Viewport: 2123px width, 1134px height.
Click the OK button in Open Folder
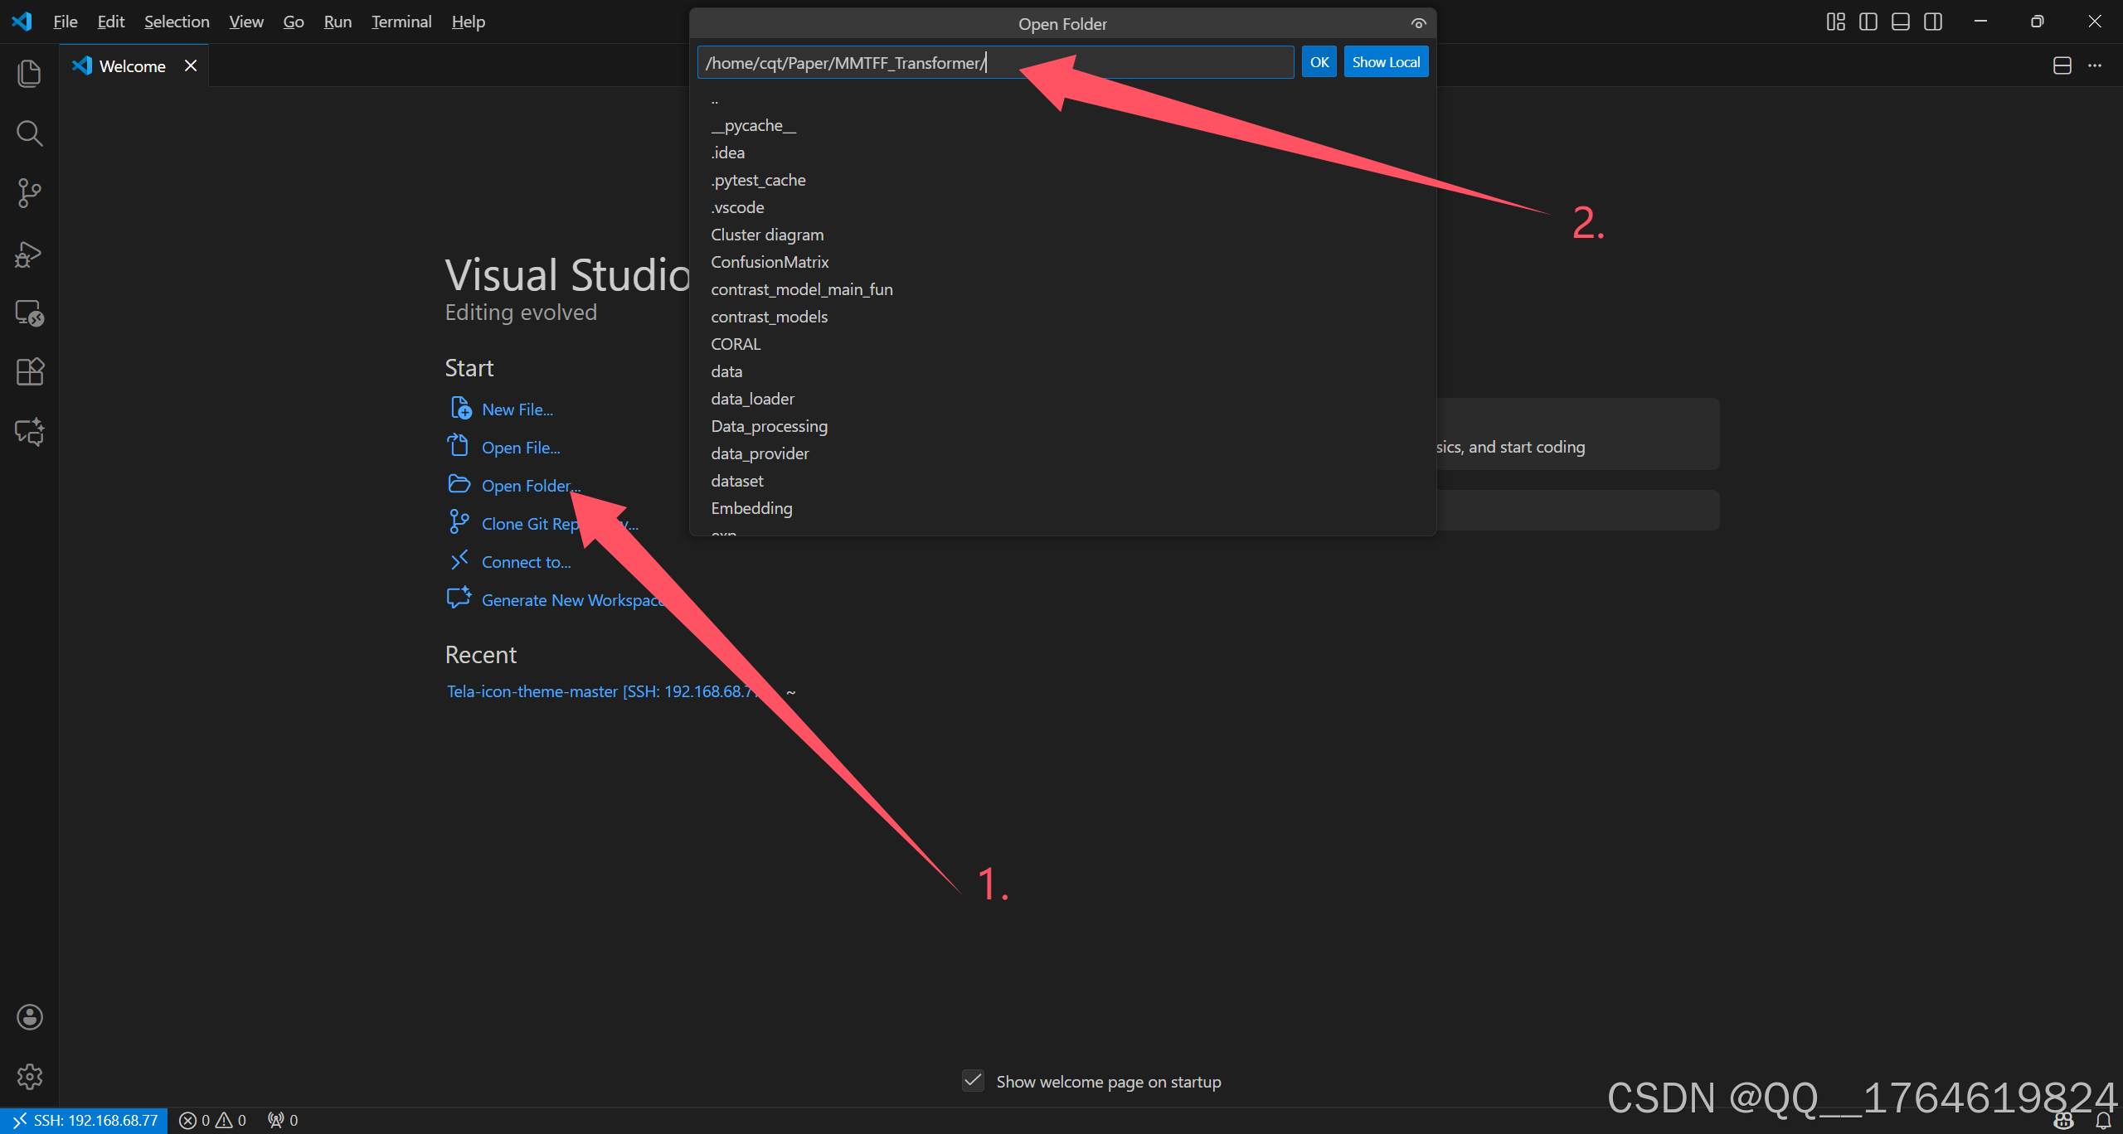pos(1319,62)
